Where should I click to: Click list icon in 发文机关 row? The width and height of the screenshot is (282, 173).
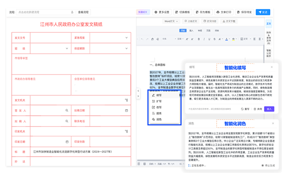pyautogui.click(x=126, y=100)
